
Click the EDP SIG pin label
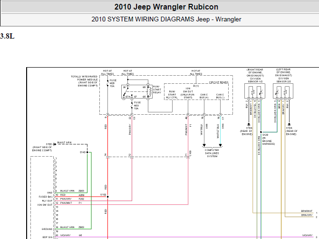click(48, 236)
